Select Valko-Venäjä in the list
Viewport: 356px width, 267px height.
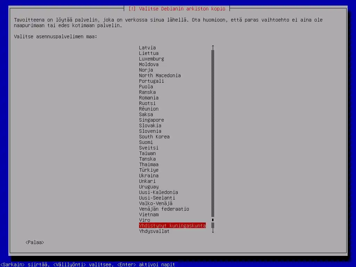coord(156,203)
